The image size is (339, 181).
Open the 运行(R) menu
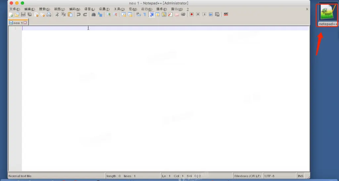pyautogui.click(x=147, y=9)
